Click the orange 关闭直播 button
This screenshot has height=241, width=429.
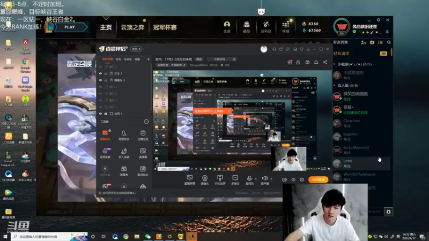pos(318,179)
